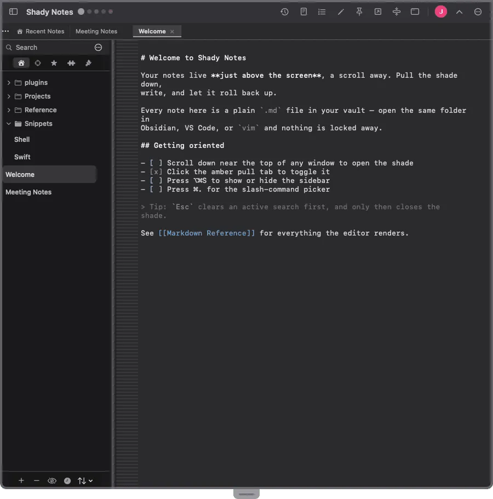Viewport: 493px width, 499px height.
Task: Show starred favorites in sidebar
Action: (x=54, y=63)
